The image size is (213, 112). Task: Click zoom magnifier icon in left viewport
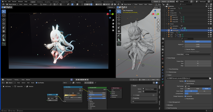point(113,20)
